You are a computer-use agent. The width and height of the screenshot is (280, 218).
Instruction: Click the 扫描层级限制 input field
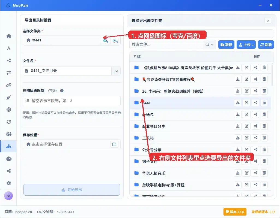(x=72, y=101)
